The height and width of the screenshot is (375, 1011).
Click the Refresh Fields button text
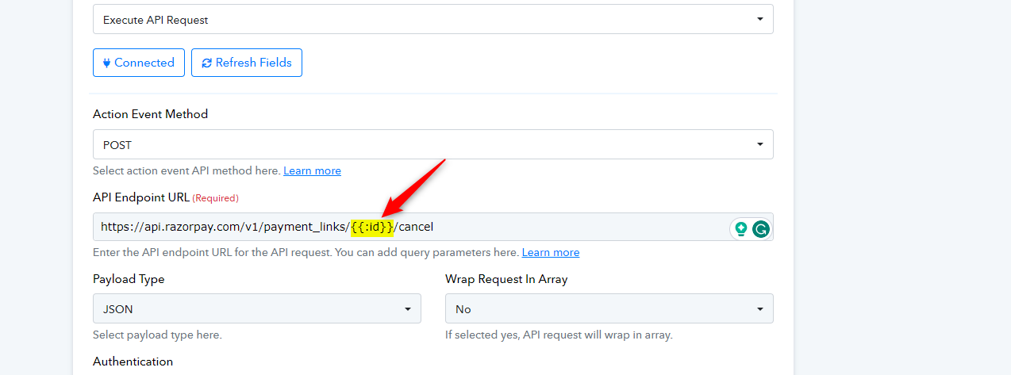click(x=254, y=63)
